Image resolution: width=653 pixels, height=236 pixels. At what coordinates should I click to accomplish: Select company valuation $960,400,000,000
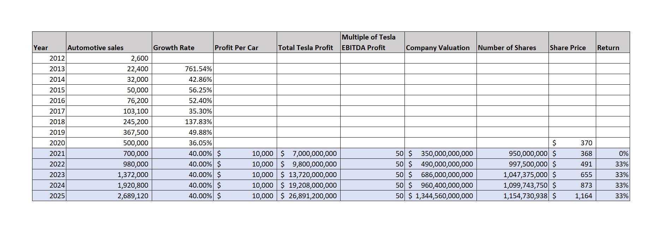click(x=441, y=185)
